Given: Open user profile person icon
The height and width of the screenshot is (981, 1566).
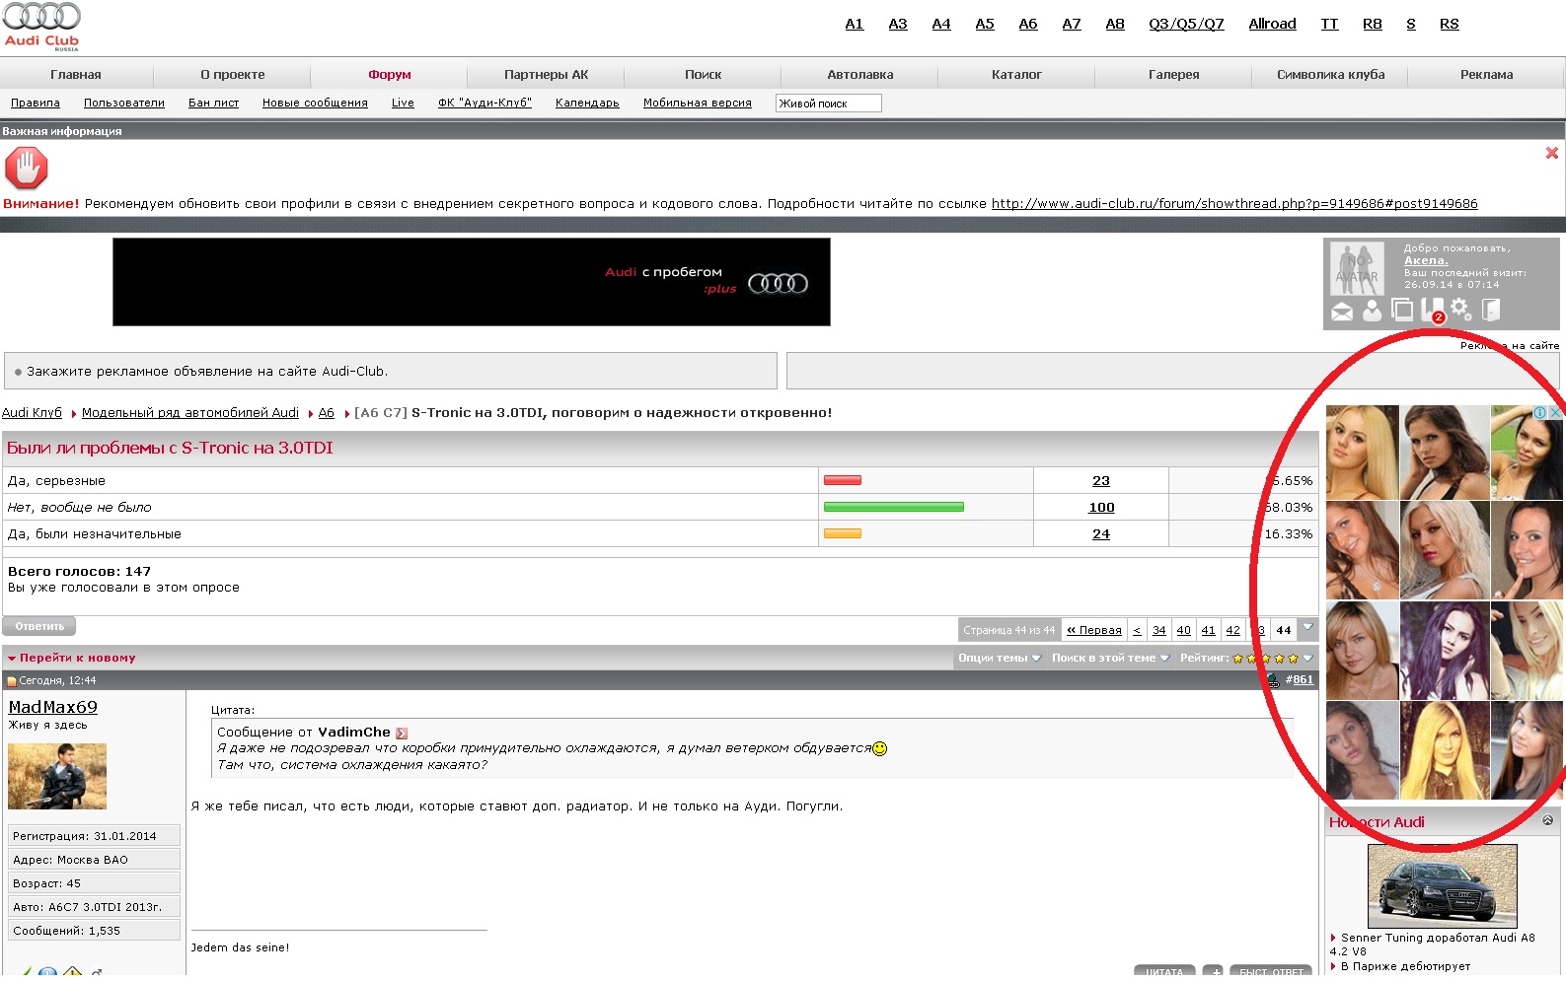Looking at the screenshot, I should pos(1372,311).
